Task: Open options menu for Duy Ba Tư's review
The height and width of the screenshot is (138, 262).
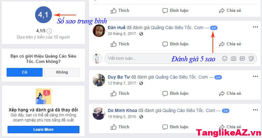Action: (255, 76)
